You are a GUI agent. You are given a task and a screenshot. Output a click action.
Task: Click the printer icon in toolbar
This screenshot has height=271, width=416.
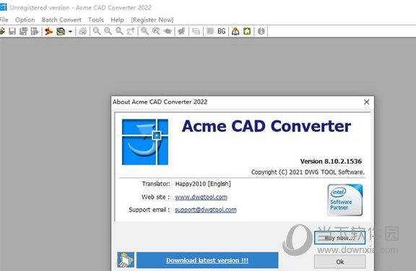click(x=83, y=31)
